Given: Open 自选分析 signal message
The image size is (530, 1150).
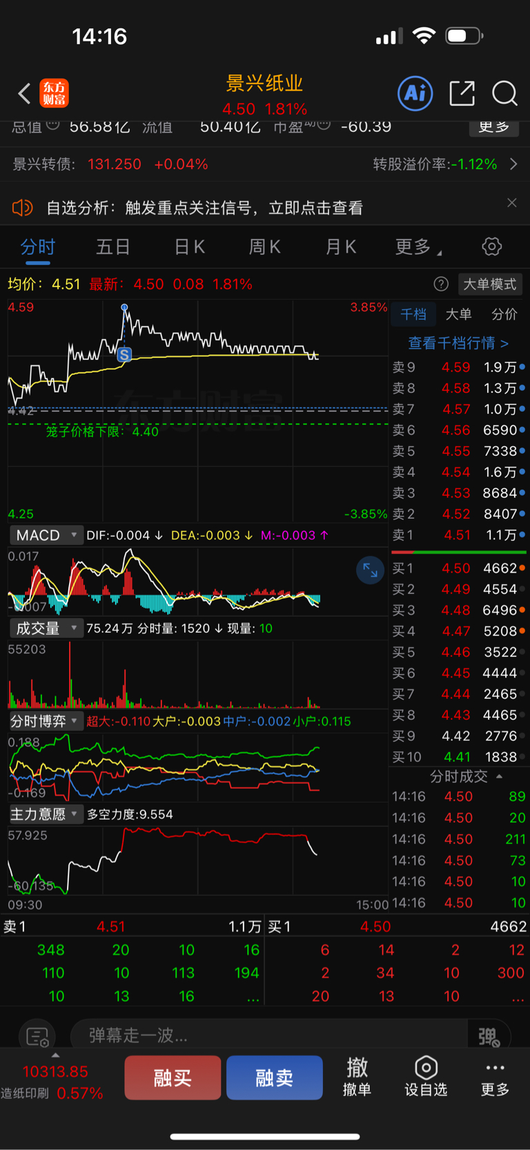Looking at the screenshot, I should click(204, 207).
